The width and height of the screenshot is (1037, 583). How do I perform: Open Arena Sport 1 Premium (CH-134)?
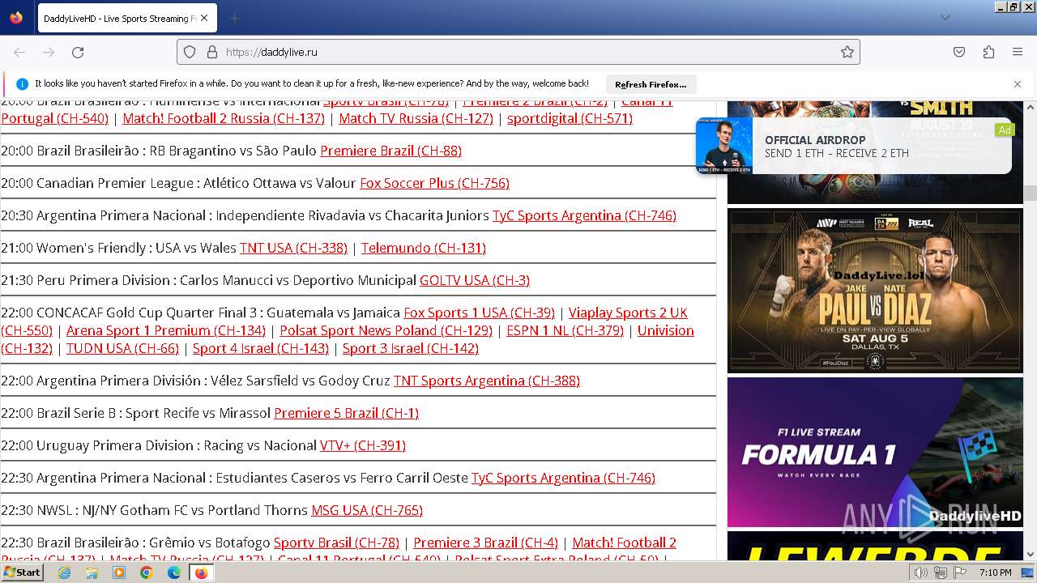166,330
